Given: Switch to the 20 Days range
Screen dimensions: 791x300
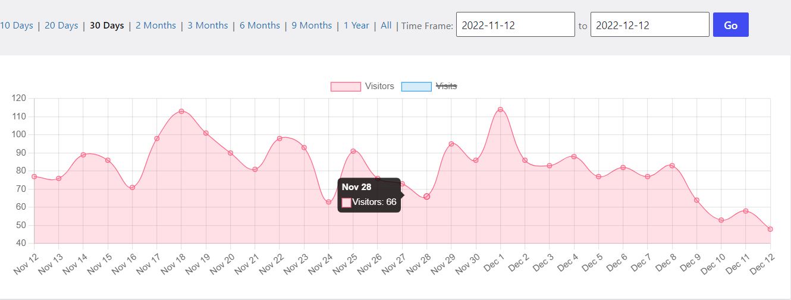Looking at the screenshot, I should click(61, 26).
